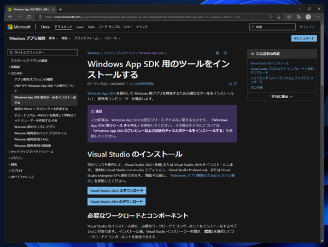Image resolution: width=328 pixels, height=247 pixels.
Task: Click the Windows App SDK breadcrumb link
Action: [151, 53]
